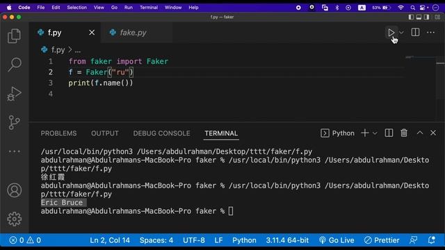Viewport: 445px width, 250px height.
Task: Expand the run options dropdown arrow
Action: pyautogui.click(x=401, y=33)
